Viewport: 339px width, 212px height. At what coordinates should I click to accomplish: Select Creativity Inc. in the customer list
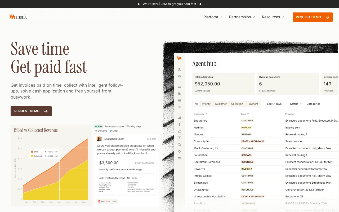[202, 141]
